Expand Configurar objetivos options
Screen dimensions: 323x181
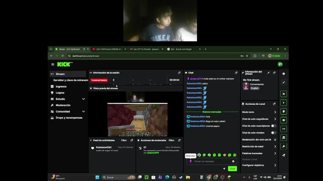(275, 165)
